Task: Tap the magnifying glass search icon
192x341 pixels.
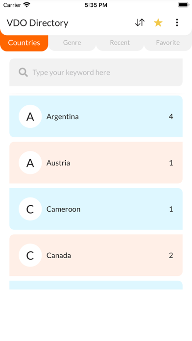Action: coord(24,72)
